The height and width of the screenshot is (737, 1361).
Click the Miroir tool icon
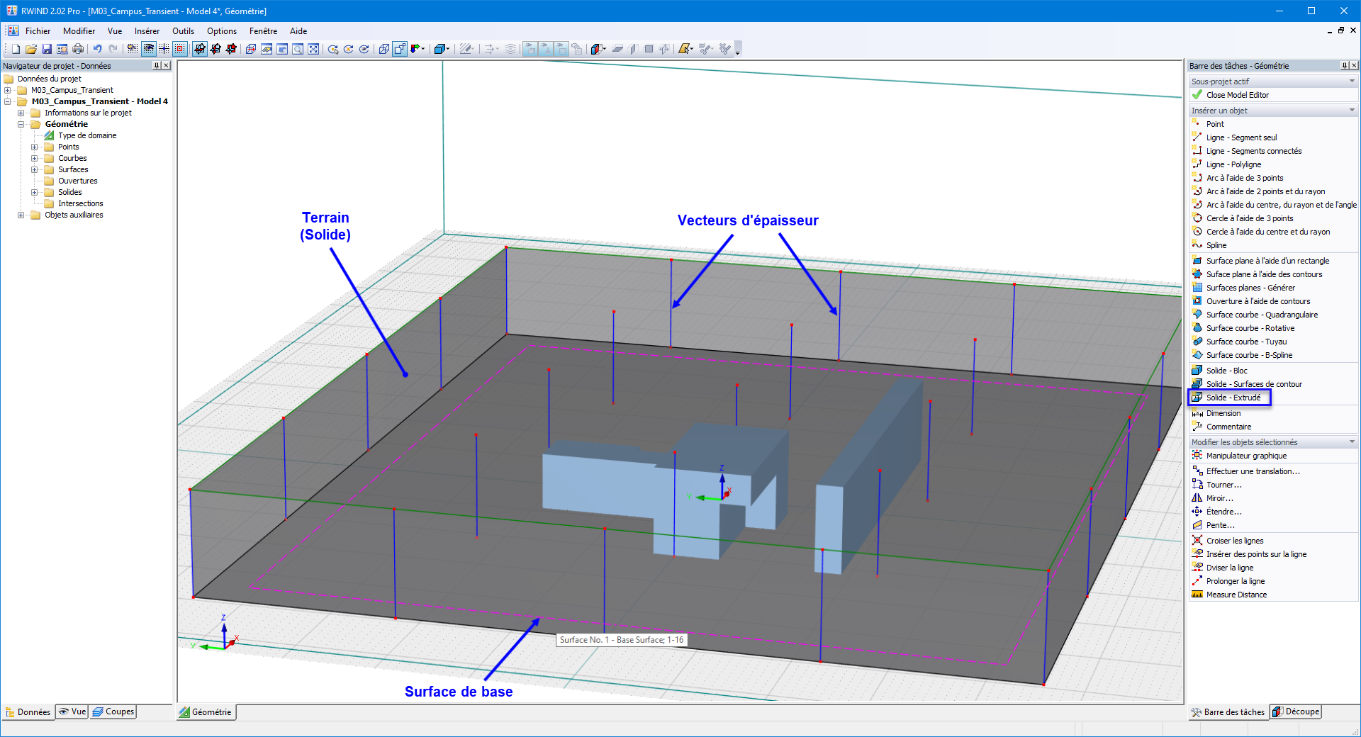pyautogui.click(x=1197, y=498)
